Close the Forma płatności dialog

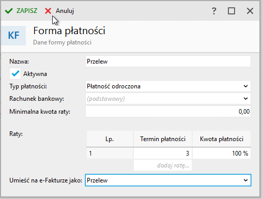pyautogui.click(x=250, y=11)
